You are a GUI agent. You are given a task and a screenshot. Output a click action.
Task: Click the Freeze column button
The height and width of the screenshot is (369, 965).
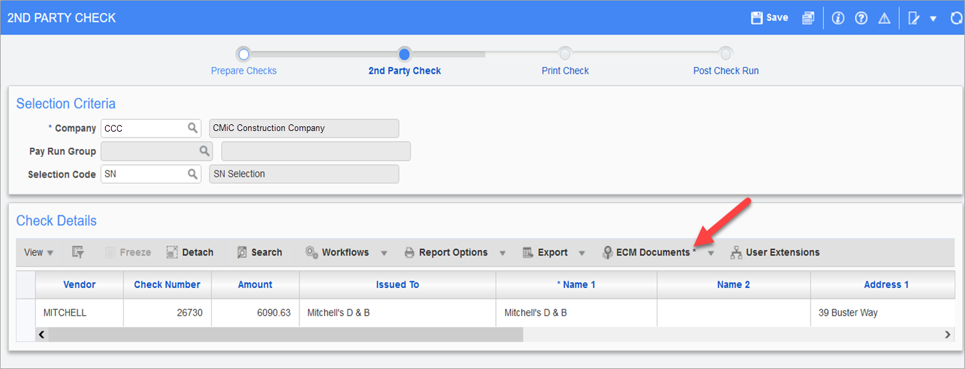click(128, 252)
